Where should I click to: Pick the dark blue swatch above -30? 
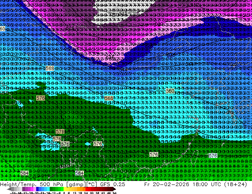tap(37, 189)
